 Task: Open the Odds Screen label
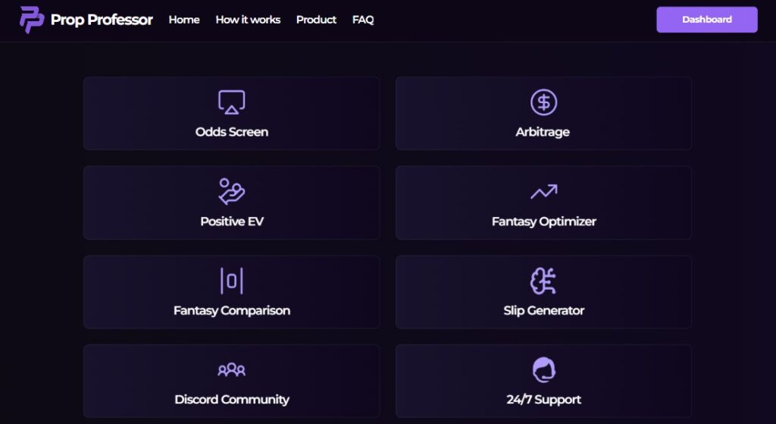coord(231,132)
